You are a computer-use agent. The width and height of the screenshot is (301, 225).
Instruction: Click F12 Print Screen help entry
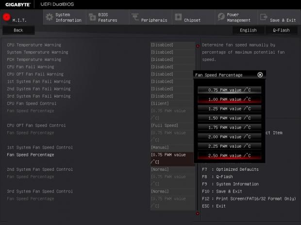click(x=249, y=199)
